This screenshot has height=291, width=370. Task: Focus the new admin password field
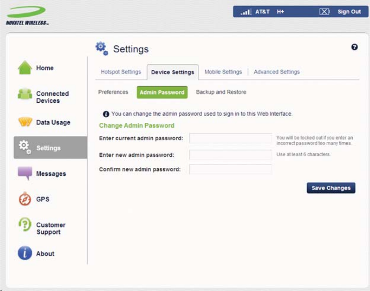(230, 155)
